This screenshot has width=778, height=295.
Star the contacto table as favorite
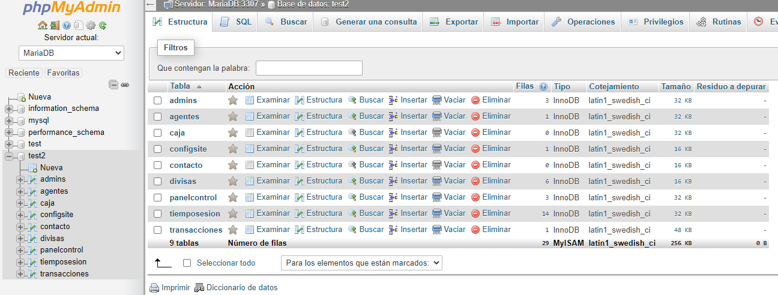233,165
